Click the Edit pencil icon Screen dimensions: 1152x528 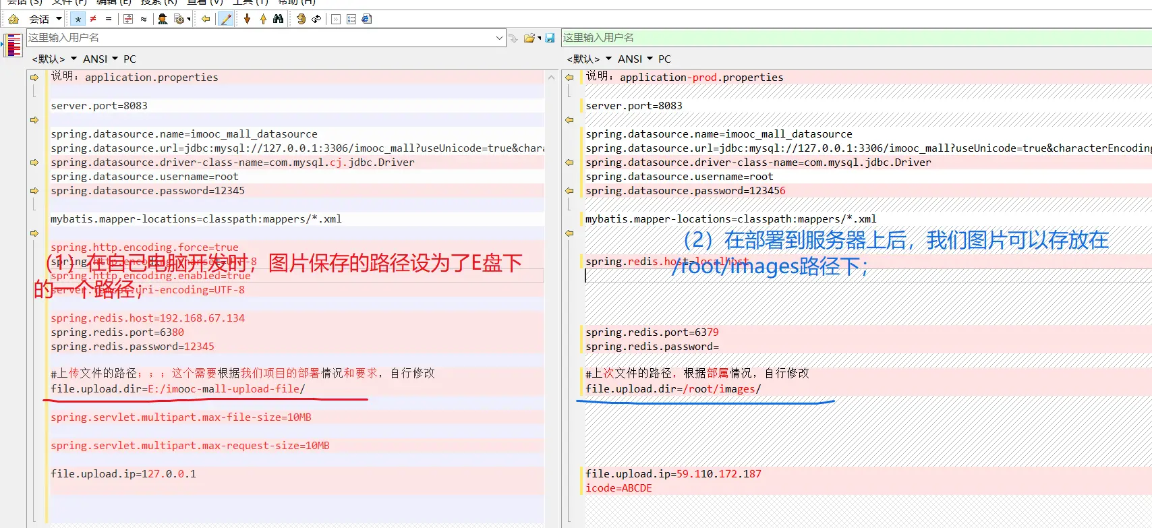click(x=226, y=19)
